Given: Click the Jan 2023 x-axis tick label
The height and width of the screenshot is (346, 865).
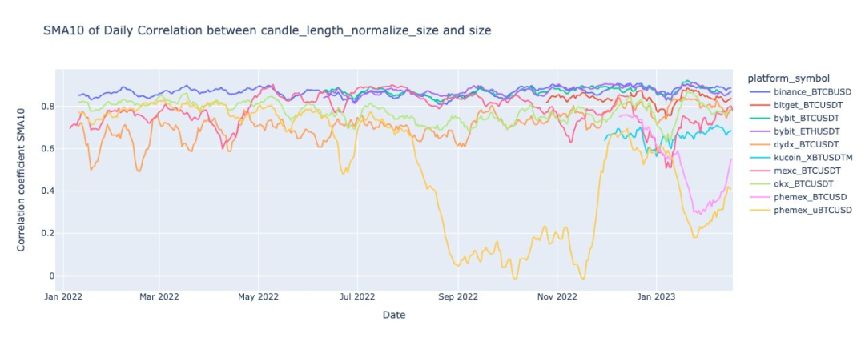Looking at the screenshot, I should [656, 296].
